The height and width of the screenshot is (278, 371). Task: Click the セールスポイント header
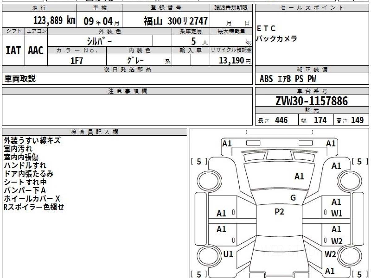(312, 8)
